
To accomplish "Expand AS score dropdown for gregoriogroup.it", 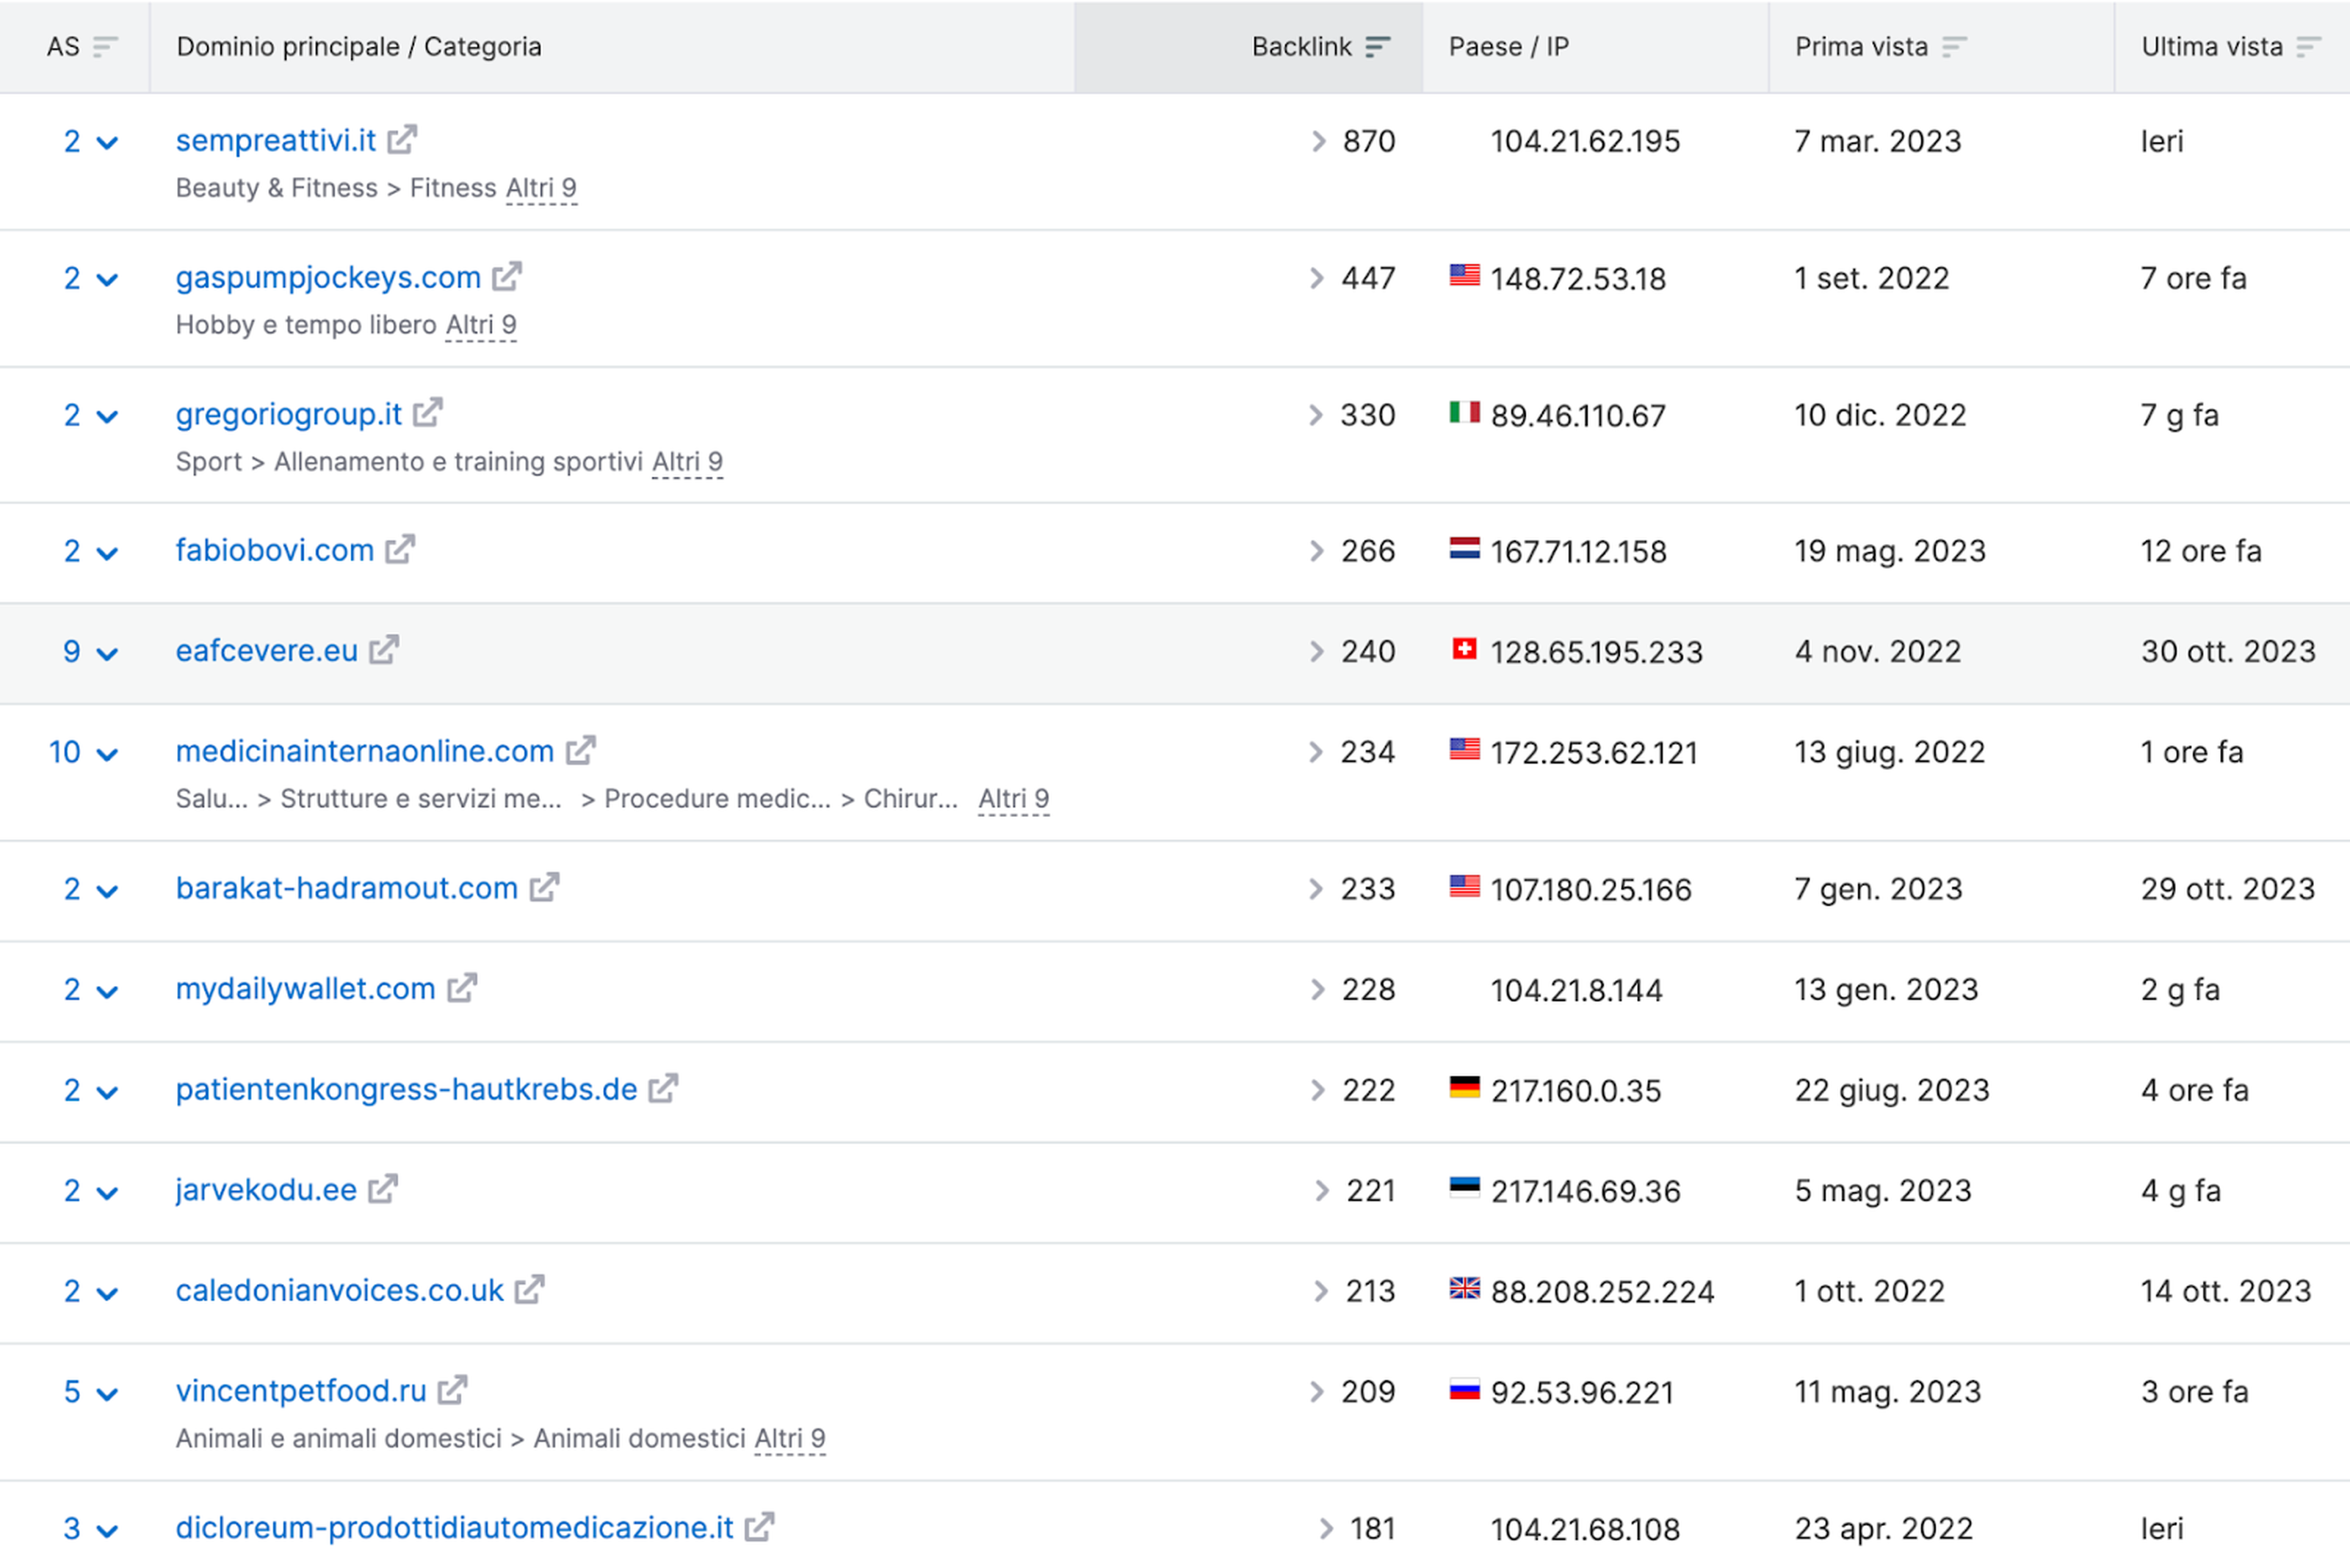I will pyautogui.click(x=107, y=416).
